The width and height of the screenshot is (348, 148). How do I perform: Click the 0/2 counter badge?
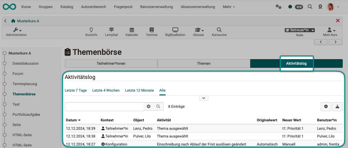click(299, 7)
